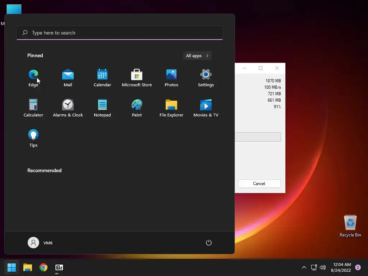Click the 100 MB/s speed value
This screenshot has height=276, width=368.
[272, 87]
